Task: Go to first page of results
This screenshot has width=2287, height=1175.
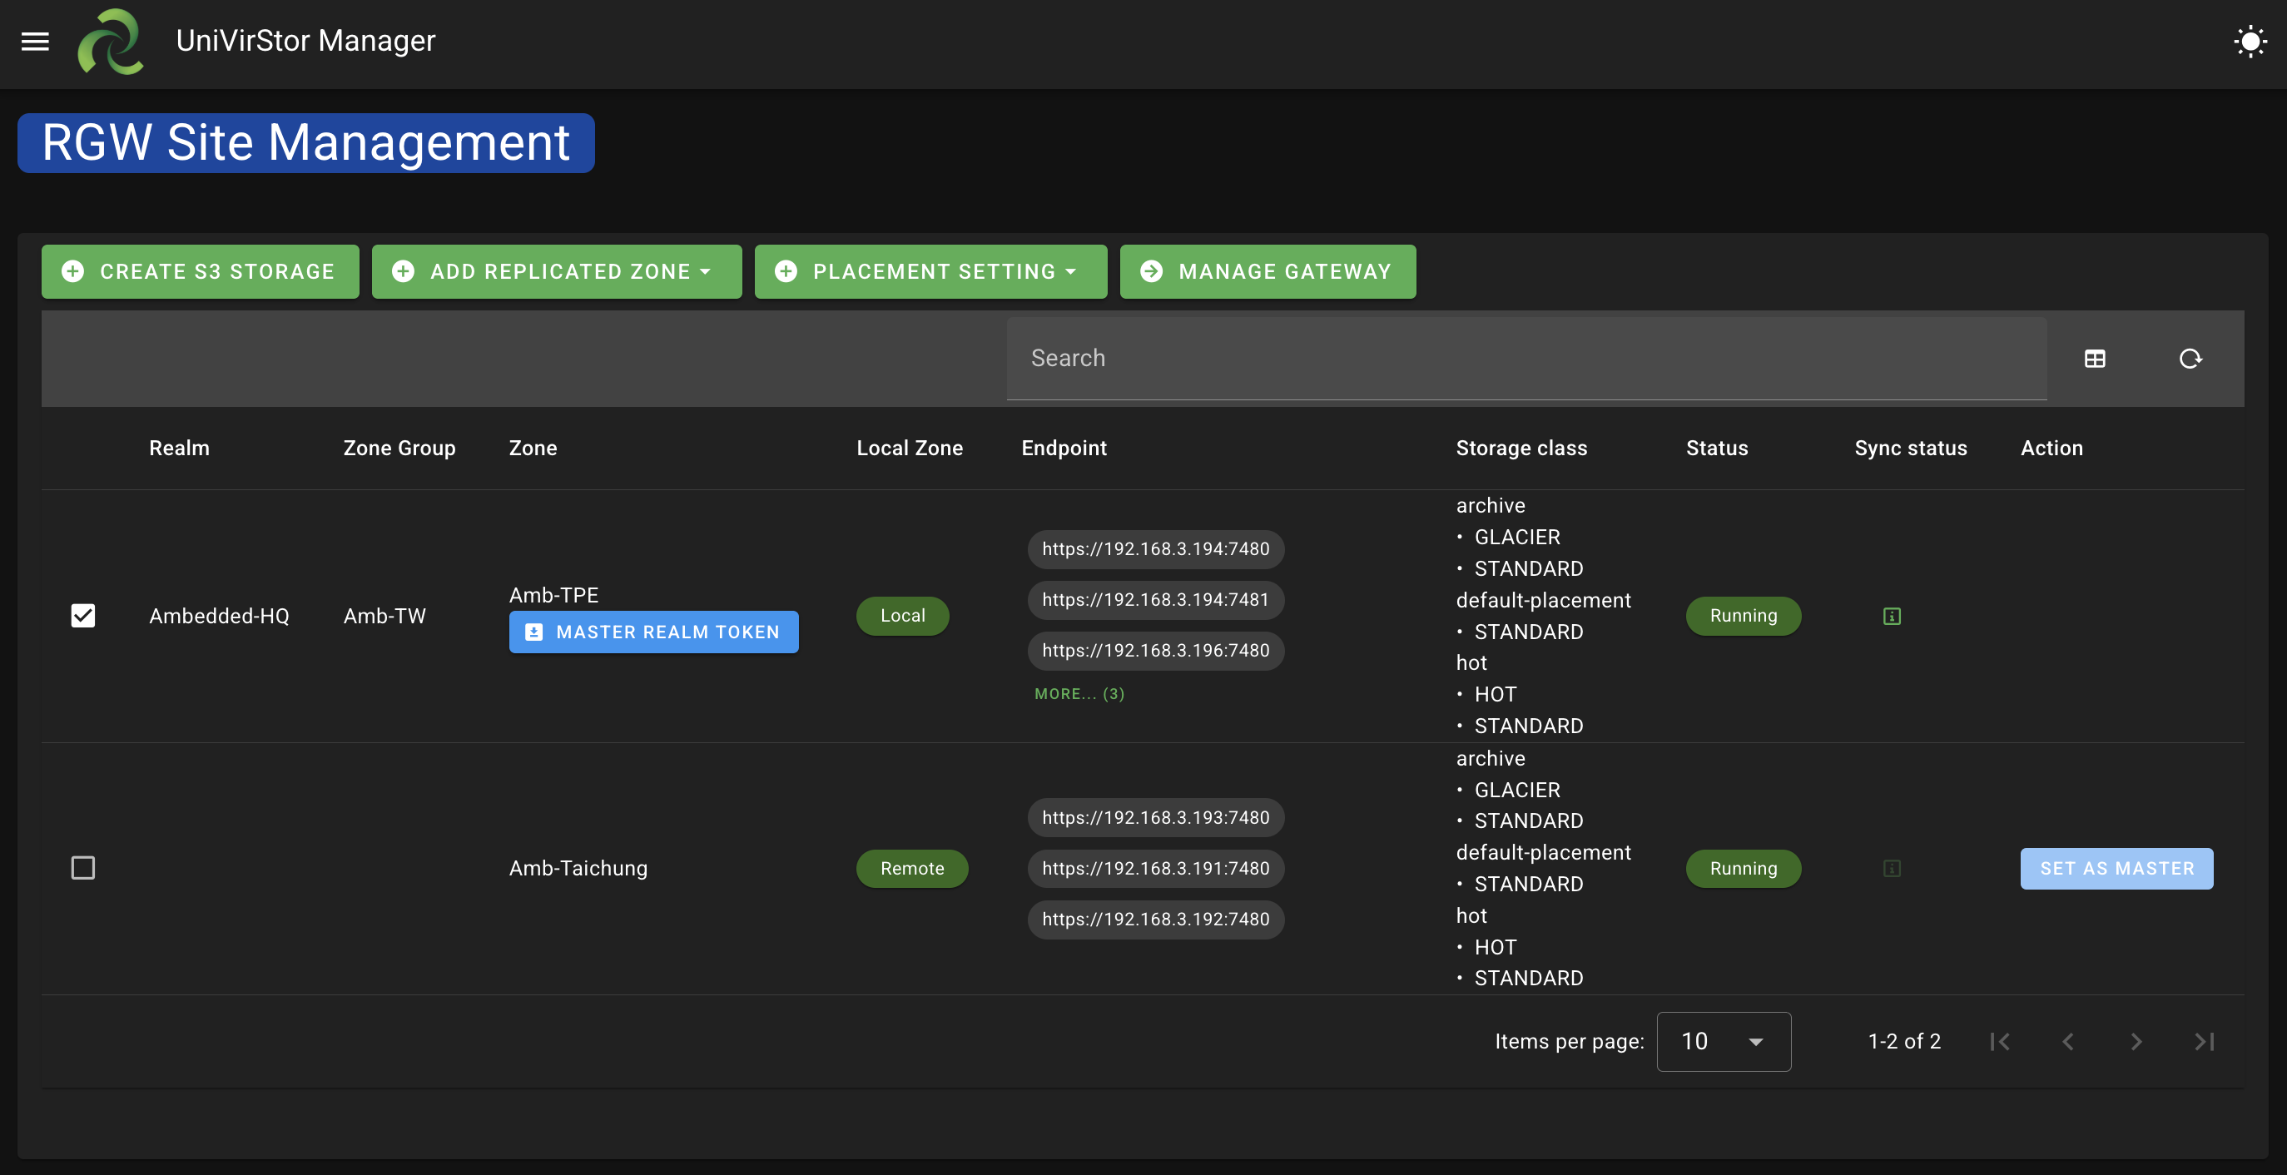Action: (x=1999, y=1041)
